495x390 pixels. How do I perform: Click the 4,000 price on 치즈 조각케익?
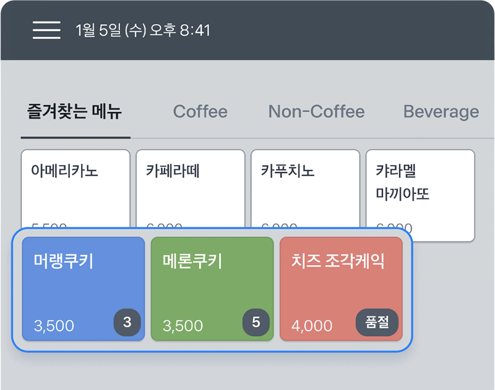pos(312,326)
